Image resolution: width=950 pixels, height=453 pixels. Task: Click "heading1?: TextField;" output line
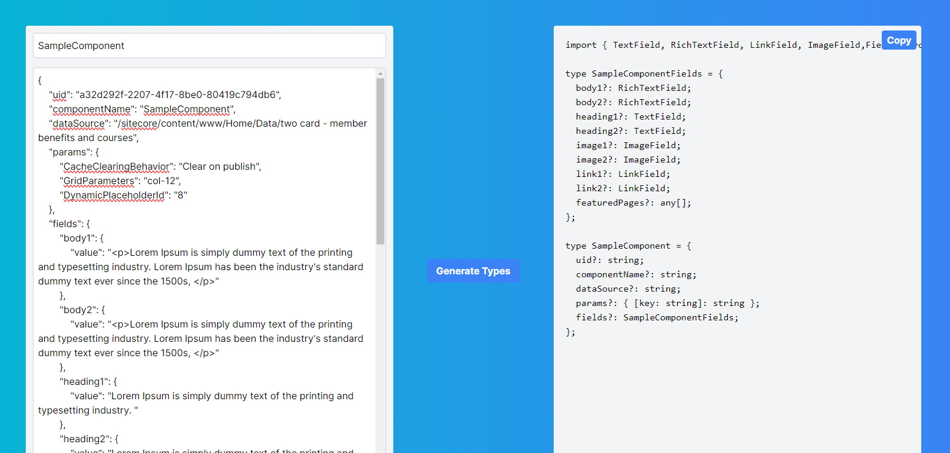(x=631, y=117)
